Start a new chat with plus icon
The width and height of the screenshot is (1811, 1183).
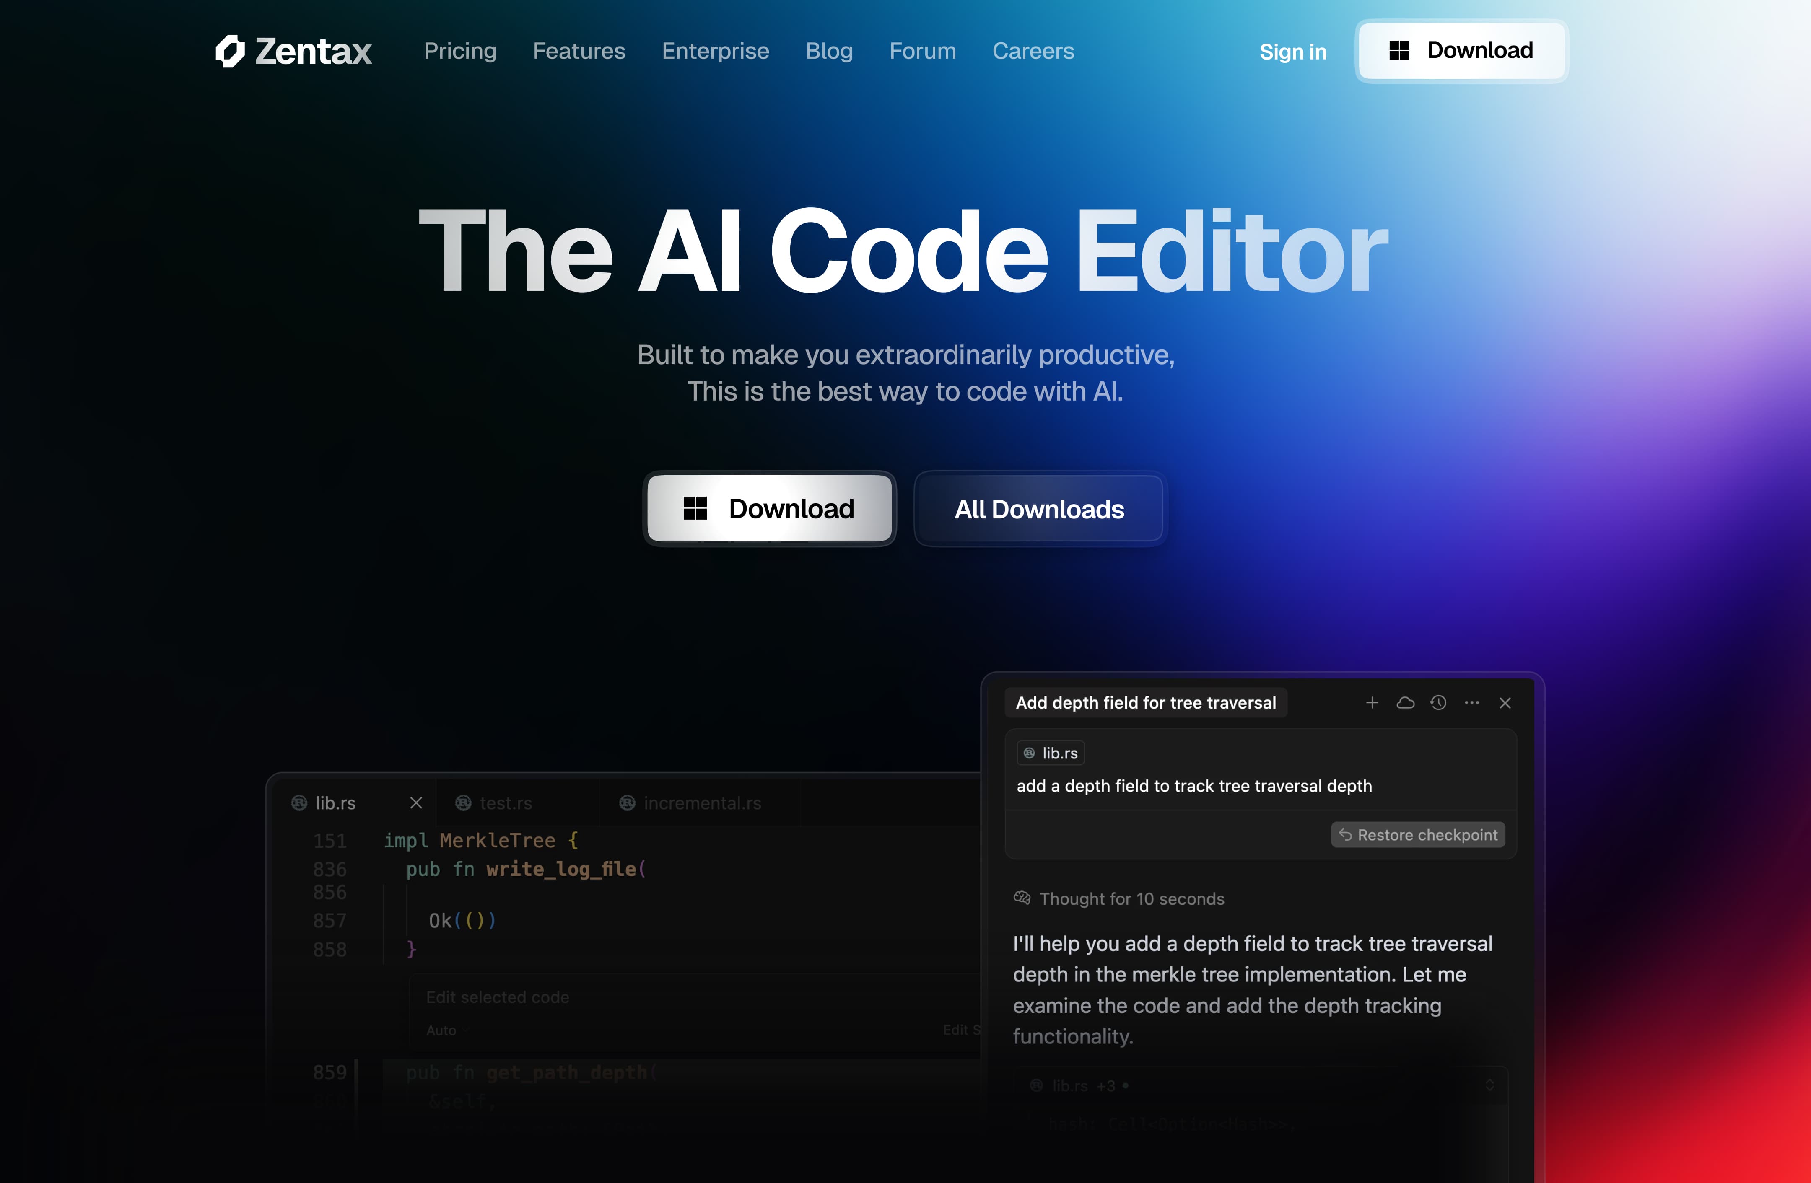(1372, 703)
